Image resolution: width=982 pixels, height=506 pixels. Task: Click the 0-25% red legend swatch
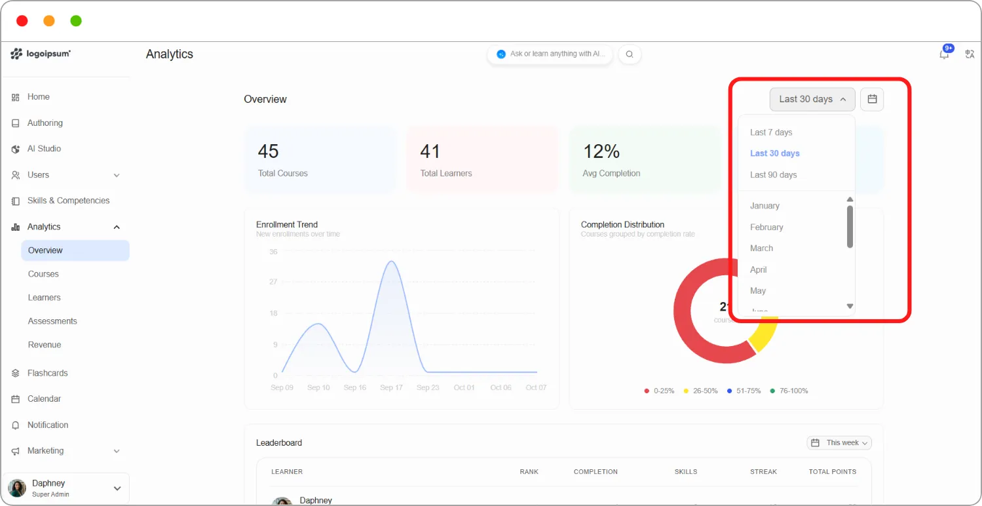click(647, 391)
